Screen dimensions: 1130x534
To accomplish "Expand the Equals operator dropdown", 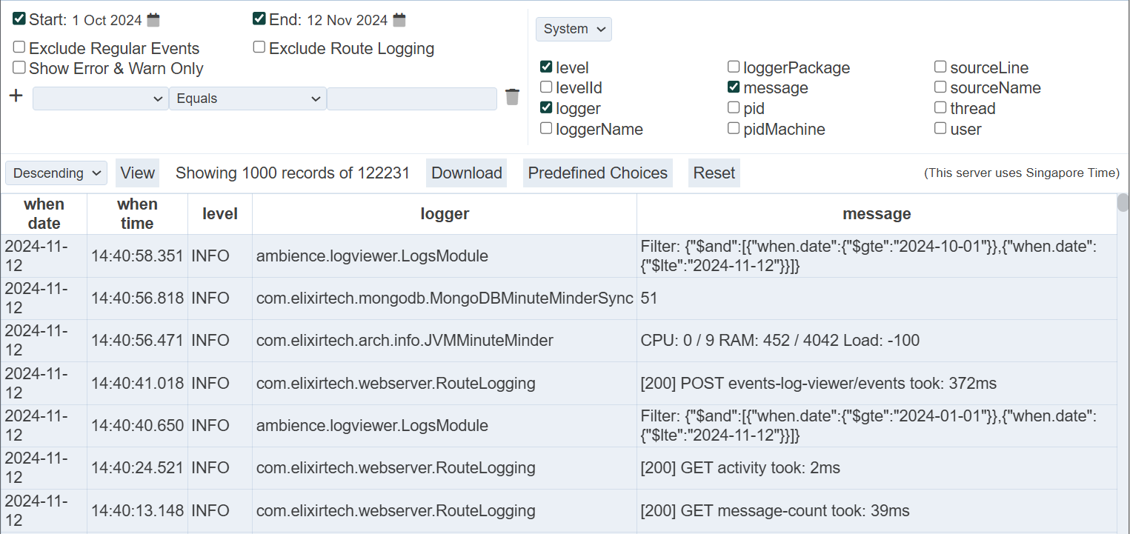I will pos(247,99).
